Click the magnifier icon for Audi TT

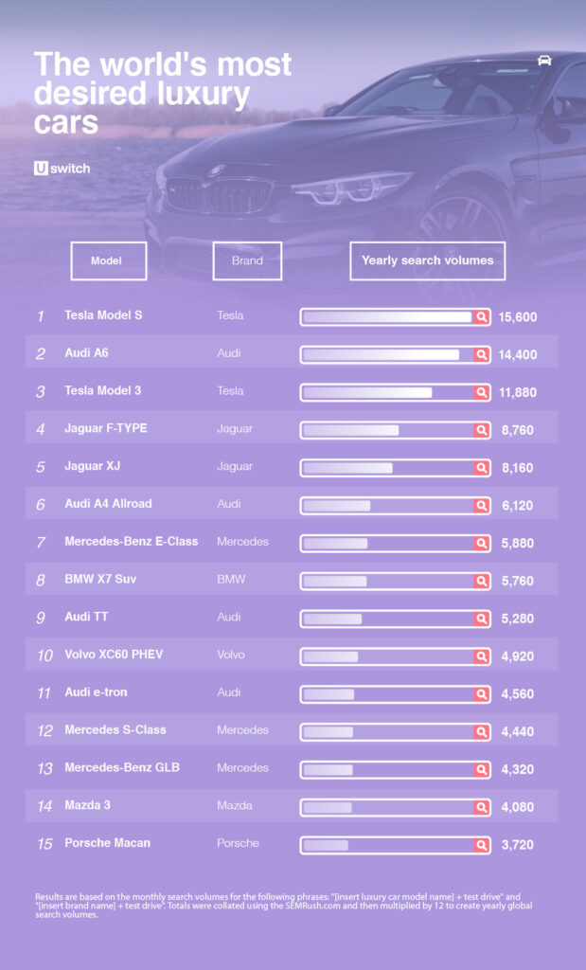point(482,619)
